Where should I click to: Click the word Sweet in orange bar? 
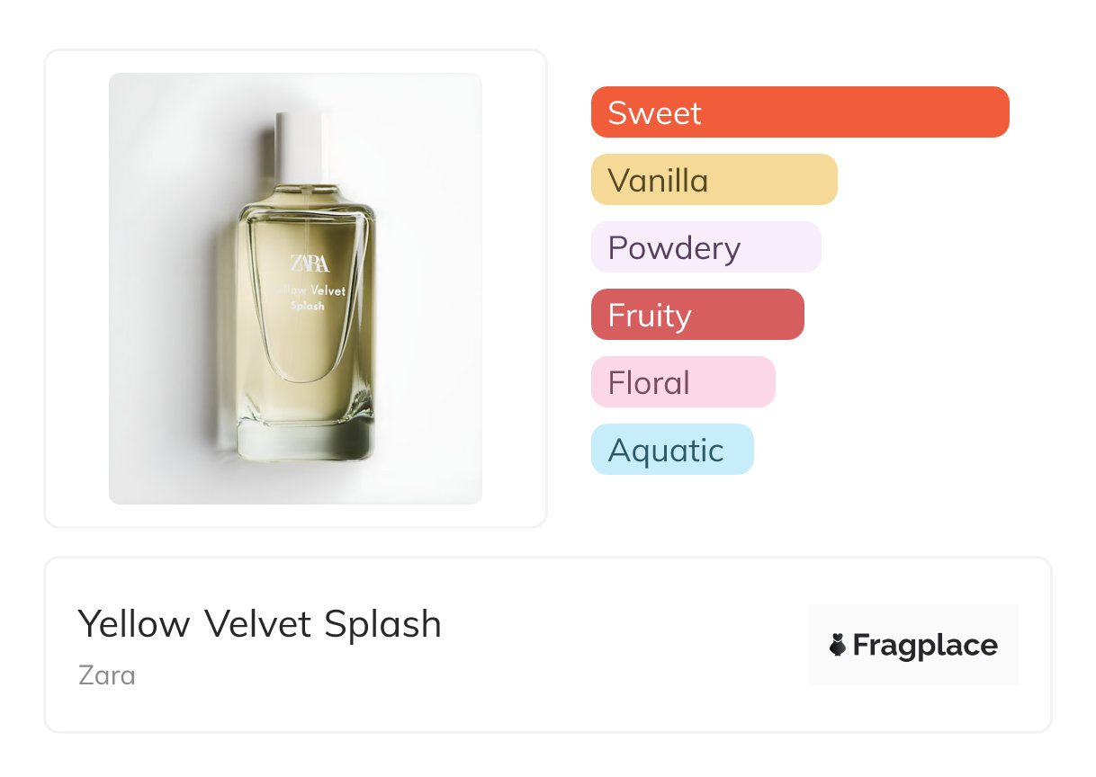[x=654, y=113]
